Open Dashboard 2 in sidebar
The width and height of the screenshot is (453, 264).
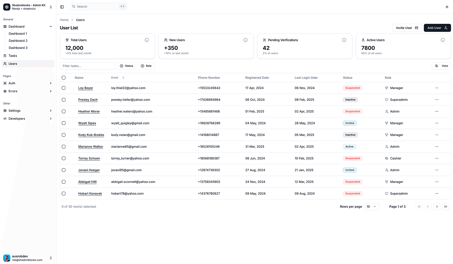pos(18,41)
